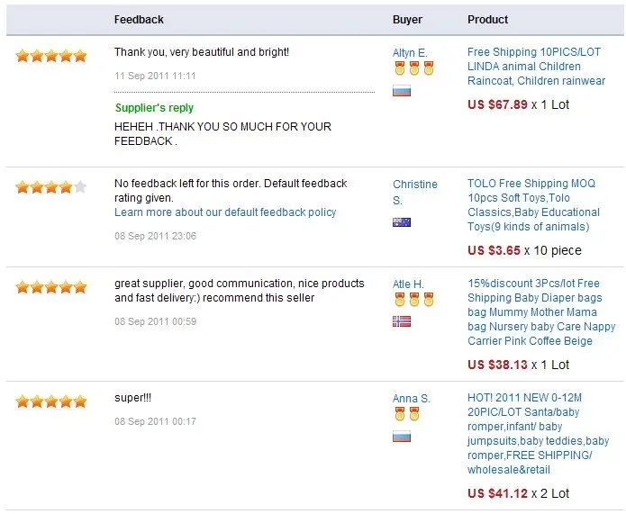Click the Australian flag under Christine S.
The width and height of the screenshot is (626, 514).
click(402, 222)
